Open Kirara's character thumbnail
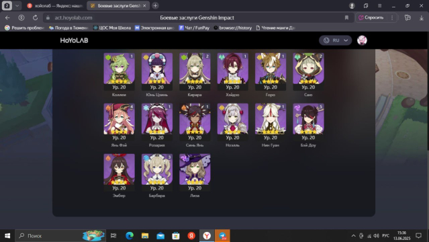This screenshot has height=242, width=429. coord(195,72)
